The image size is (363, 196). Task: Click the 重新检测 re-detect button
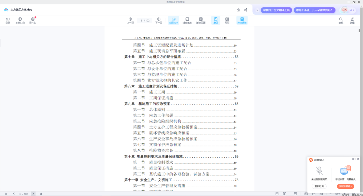pos(319,186)
